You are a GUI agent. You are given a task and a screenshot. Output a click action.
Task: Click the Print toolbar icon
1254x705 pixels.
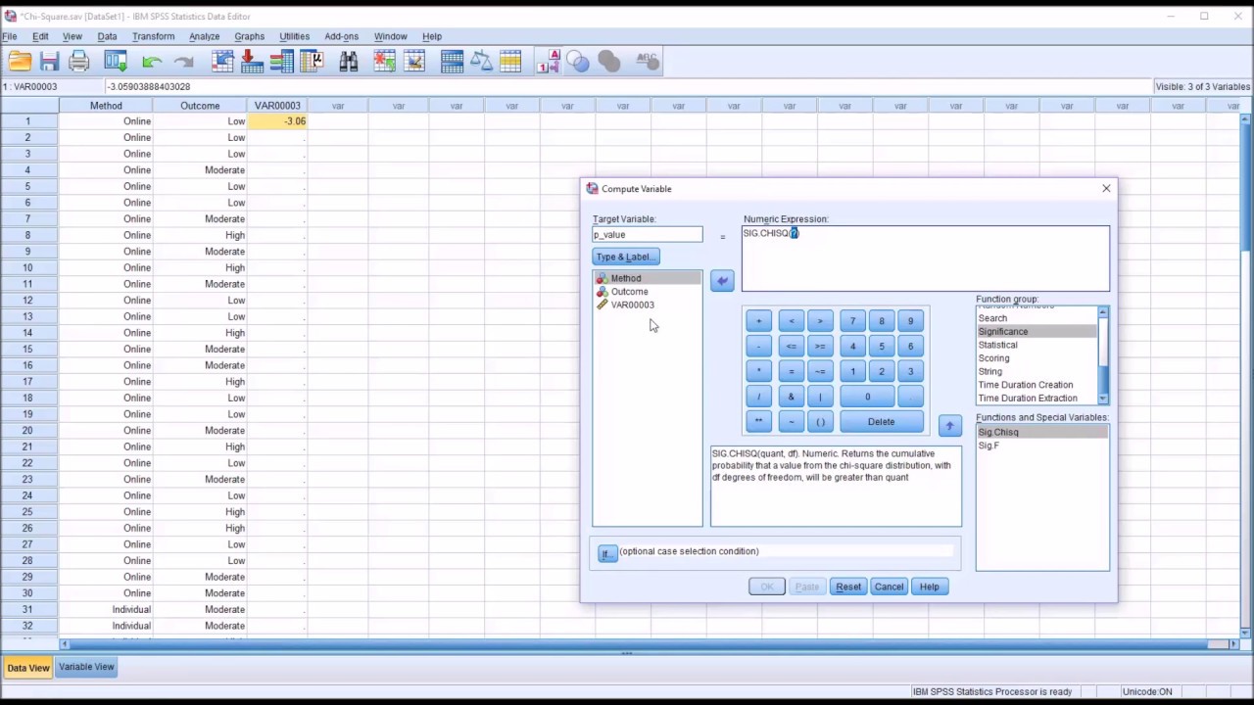pos(79,62)
